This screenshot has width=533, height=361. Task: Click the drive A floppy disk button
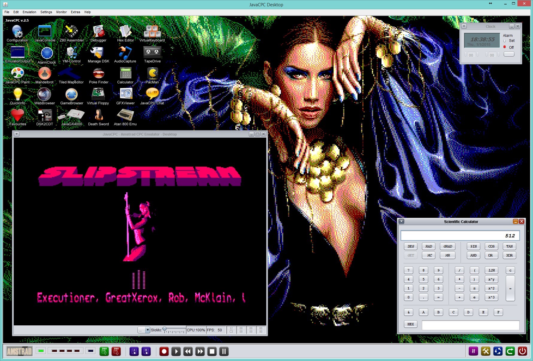tap(134, 351)
